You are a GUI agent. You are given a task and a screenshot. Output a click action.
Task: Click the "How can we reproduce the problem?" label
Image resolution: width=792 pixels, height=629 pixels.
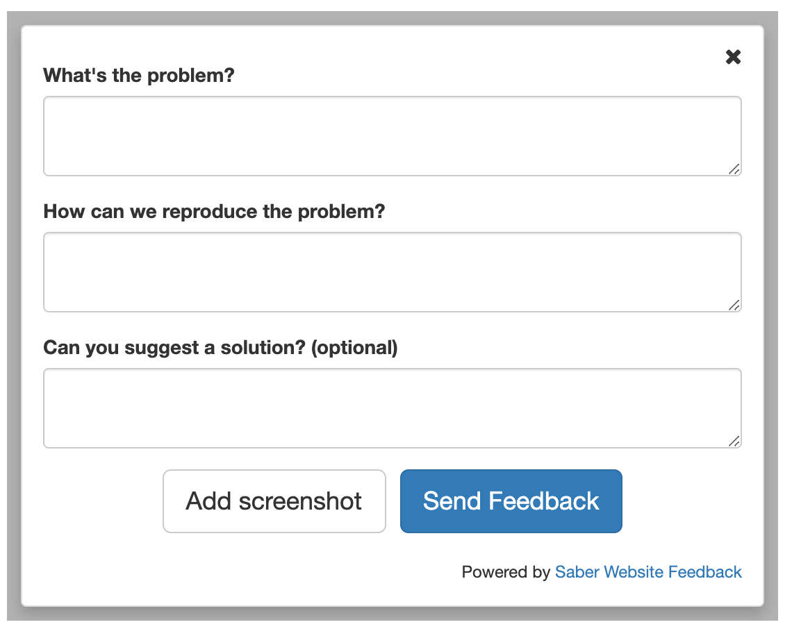(x=213, y=211)
